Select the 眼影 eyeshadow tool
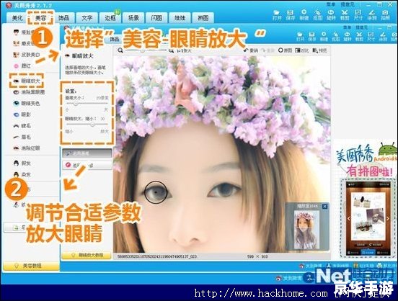398x301 pixels. 22,114
